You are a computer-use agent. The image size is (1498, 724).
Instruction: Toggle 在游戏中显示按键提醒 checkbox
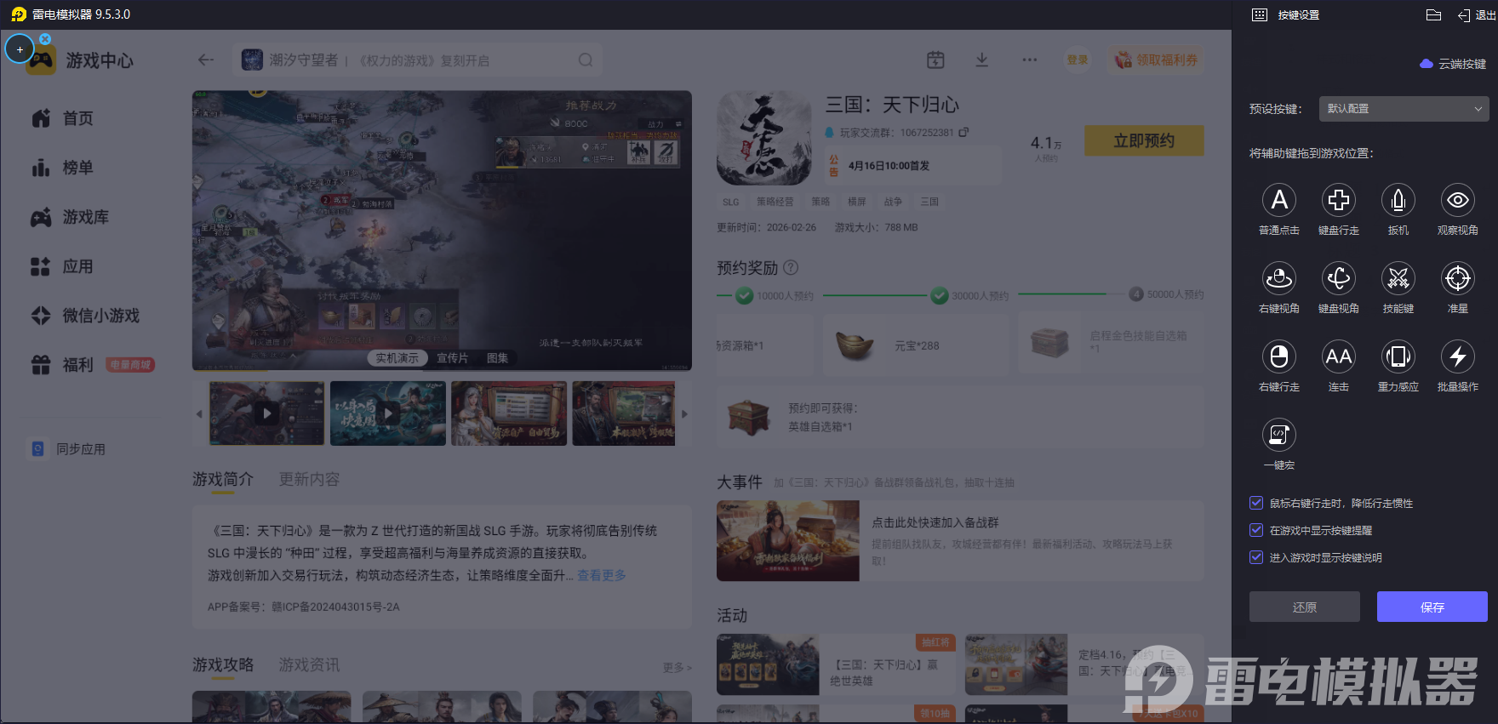click(x=1255, y=530)
